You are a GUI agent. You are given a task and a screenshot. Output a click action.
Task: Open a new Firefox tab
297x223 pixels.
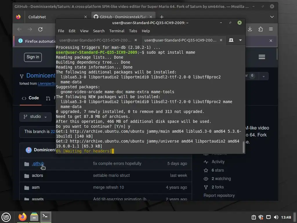point(162,17)
